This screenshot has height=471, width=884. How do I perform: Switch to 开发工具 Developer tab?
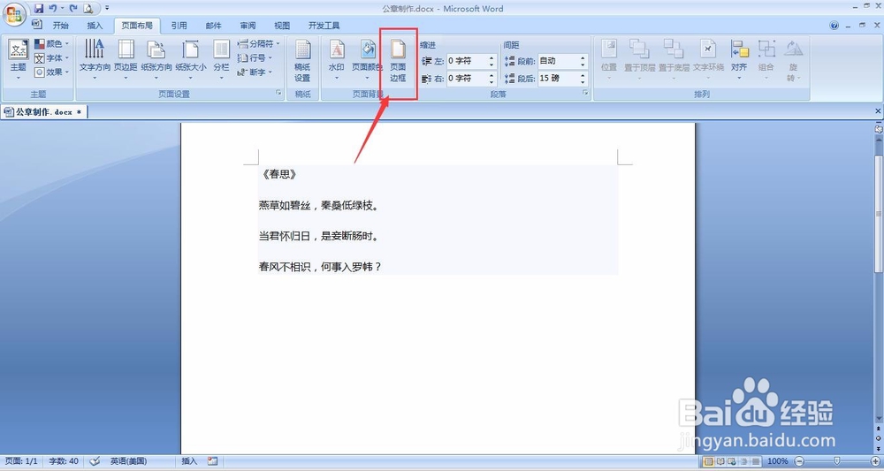pos(324,26)
